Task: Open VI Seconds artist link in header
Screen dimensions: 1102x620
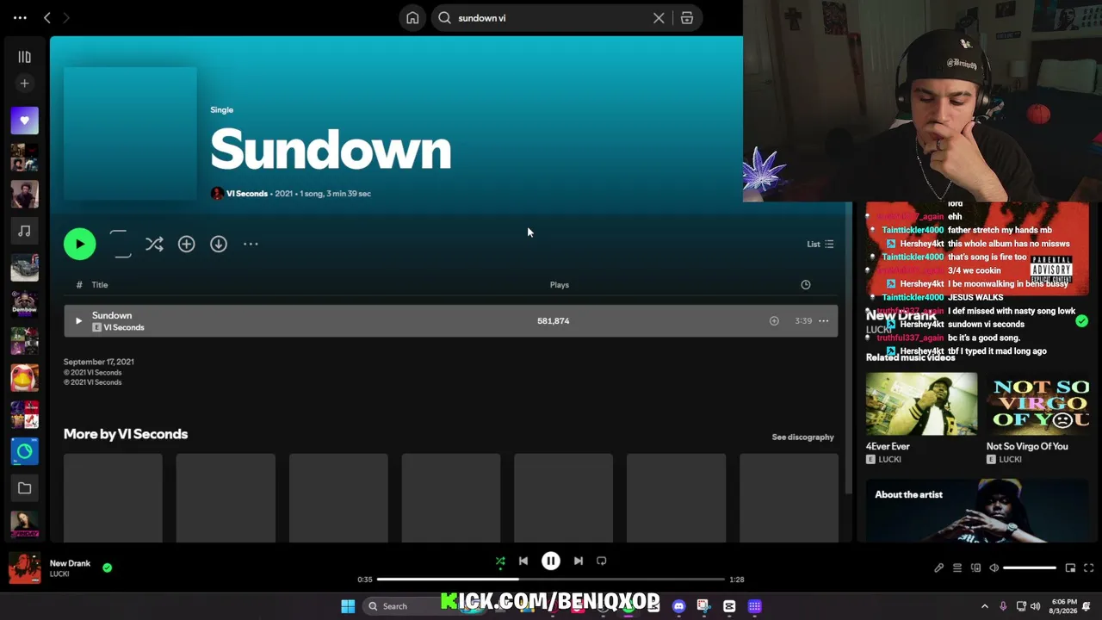Action: (x=247, y=194)
